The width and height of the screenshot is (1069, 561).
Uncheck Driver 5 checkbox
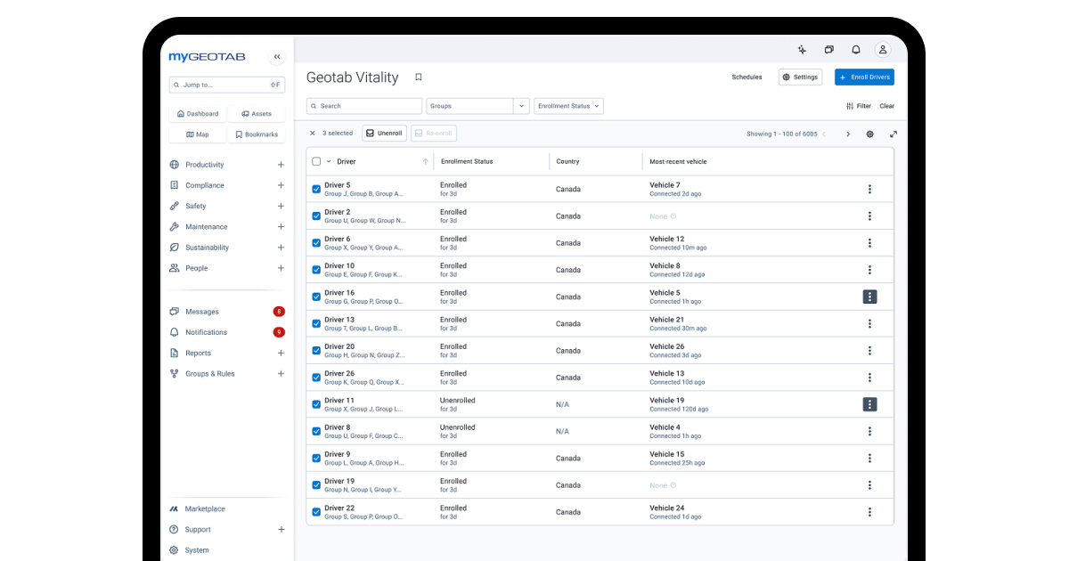pyautogui.click(x=316, y=189)
